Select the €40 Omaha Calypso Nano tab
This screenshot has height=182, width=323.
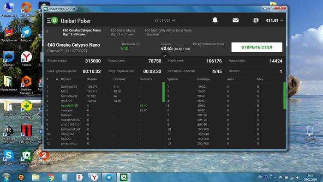click(x=82, y=32)
